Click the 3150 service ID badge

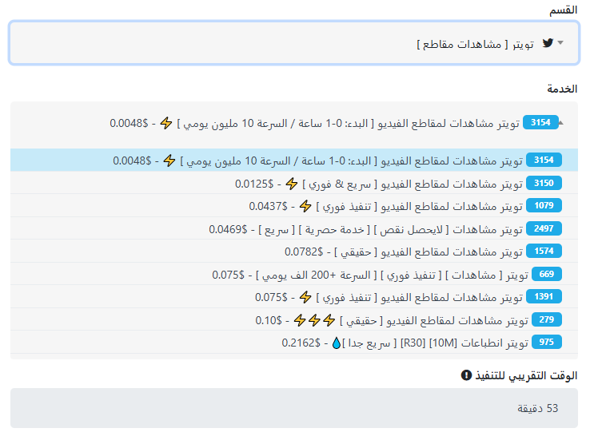point(544,183)
